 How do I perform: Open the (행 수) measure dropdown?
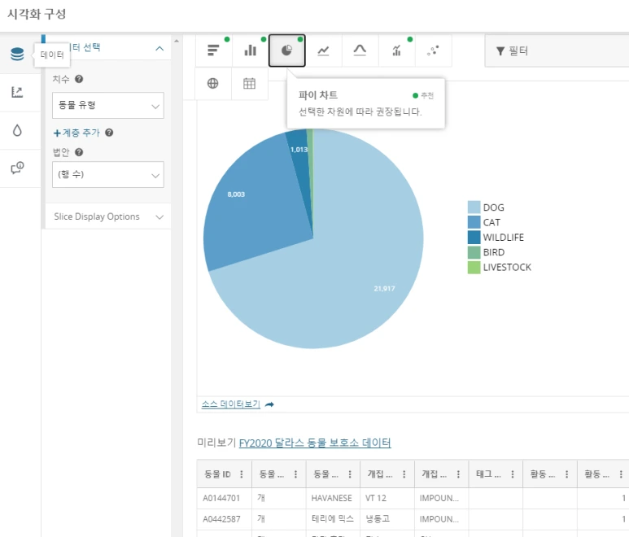(x=108, y=174)
